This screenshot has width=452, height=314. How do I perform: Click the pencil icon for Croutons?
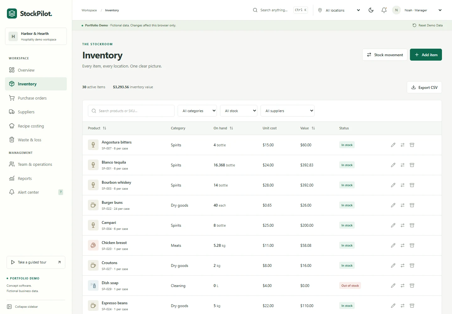tap(393, 266)
